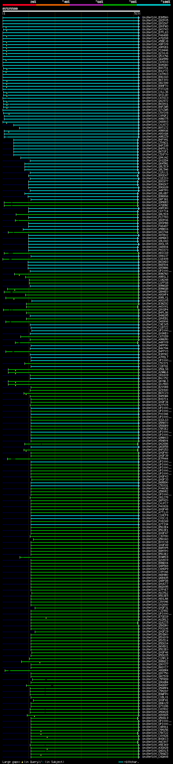This screenshot has width=173, height=764.
Task: Select the UniRef100_A7QDN2 hit
Action: [x=155, y=205]
